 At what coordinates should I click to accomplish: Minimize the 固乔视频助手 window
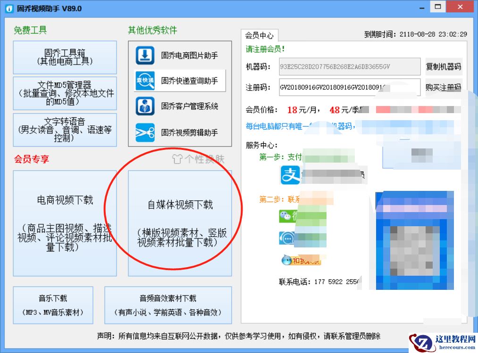coord(422,8)
